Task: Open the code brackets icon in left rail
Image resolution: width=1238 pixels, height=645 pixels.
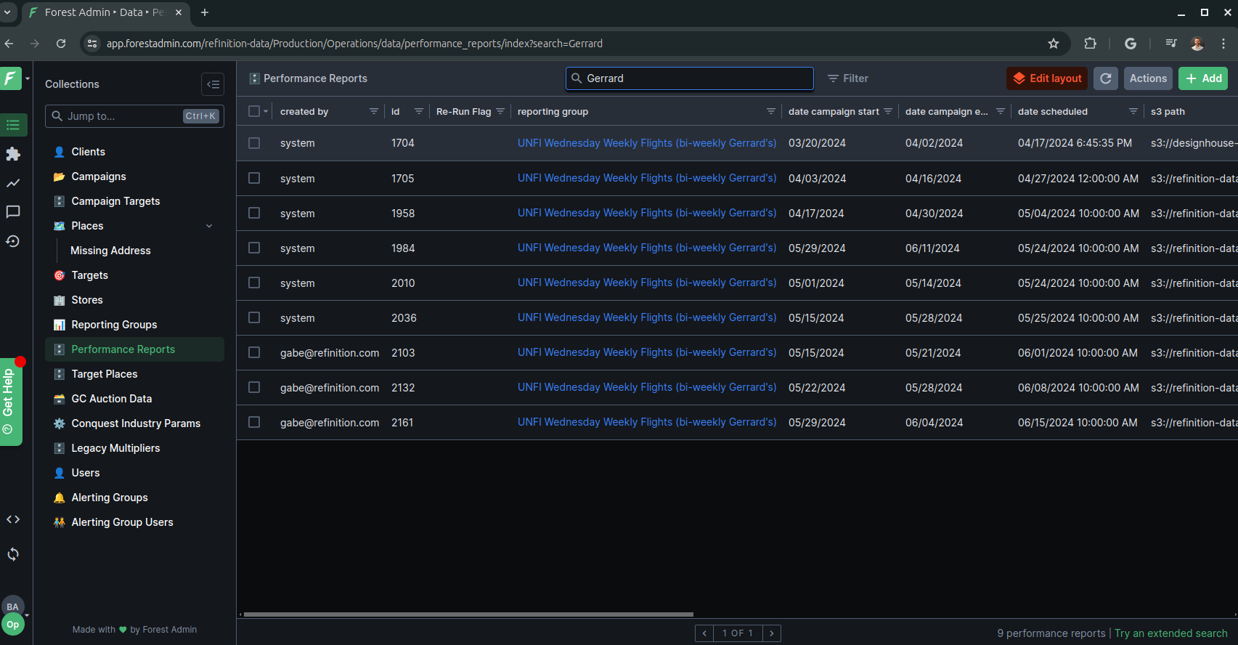Action: (13, 519)
